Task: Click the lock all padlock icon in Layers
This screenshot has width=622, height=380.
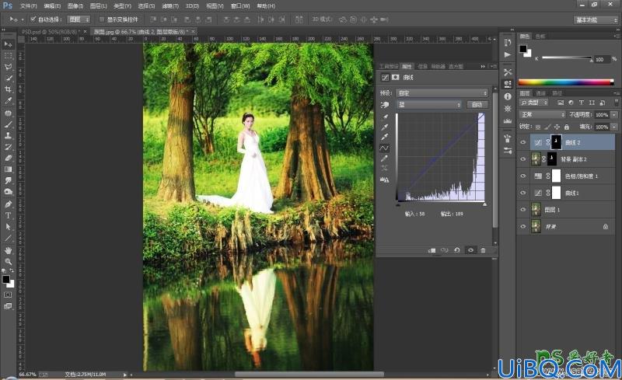Action: [x=567, y=127]
